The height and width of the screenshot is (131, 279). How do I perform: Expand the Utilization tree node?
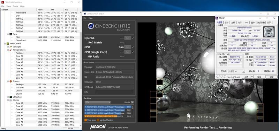[8, 97]
